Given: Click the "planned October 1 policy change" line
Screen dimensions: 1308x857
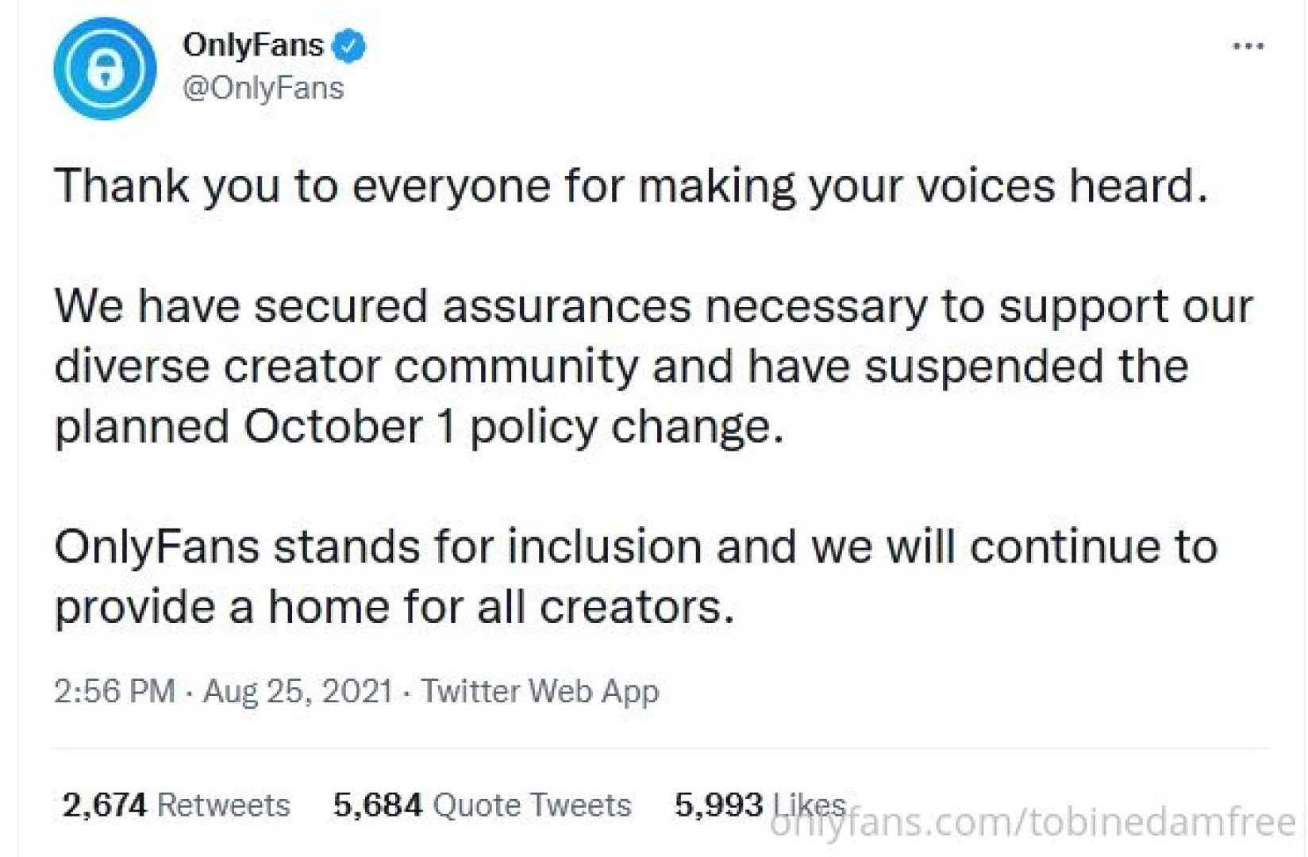Looking at the screenshot, I should pos(419,428).
